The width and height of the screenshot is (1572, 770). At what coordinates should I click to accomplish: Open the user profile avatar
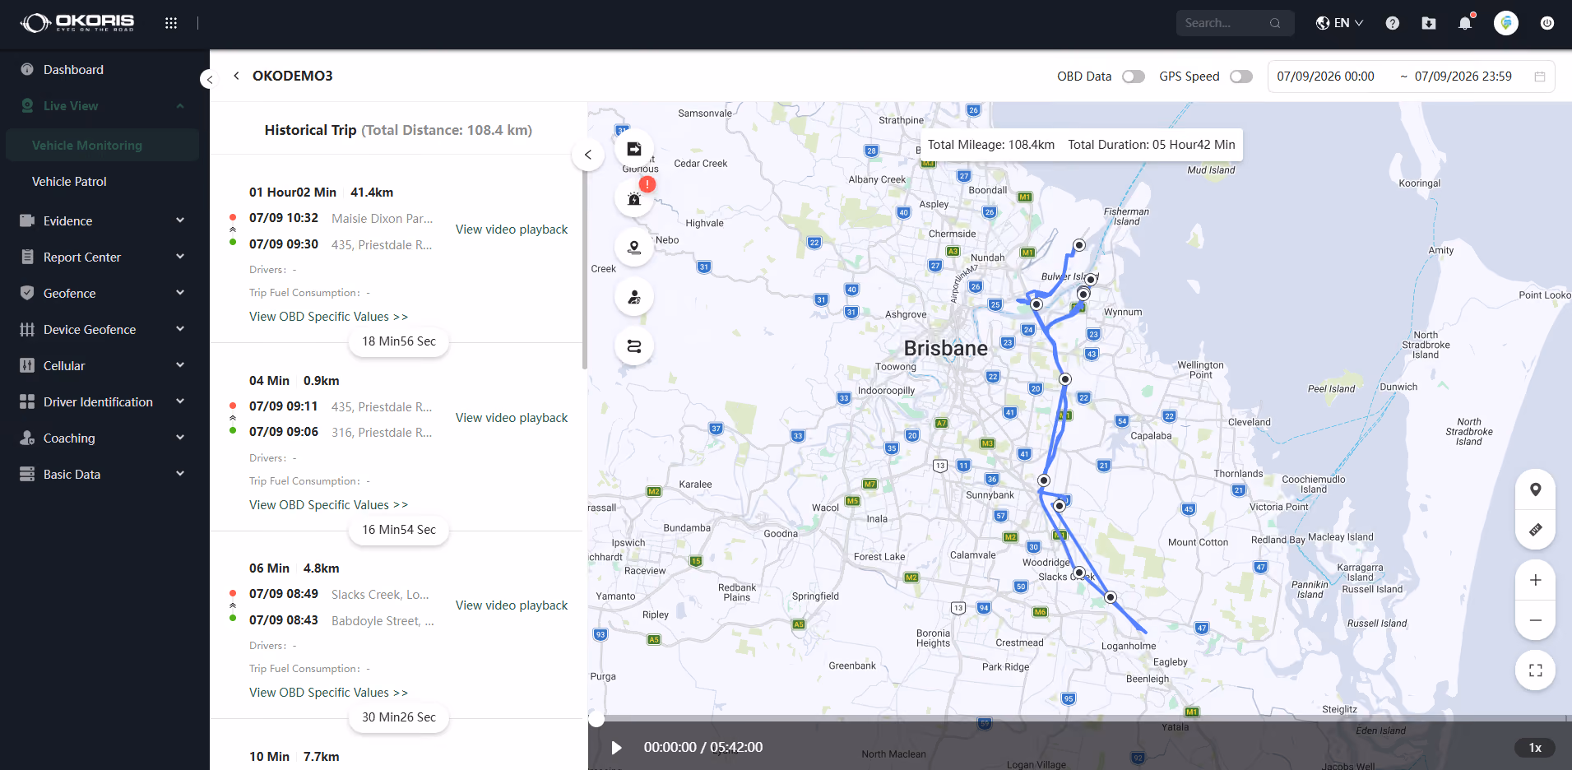[1506, 23]
